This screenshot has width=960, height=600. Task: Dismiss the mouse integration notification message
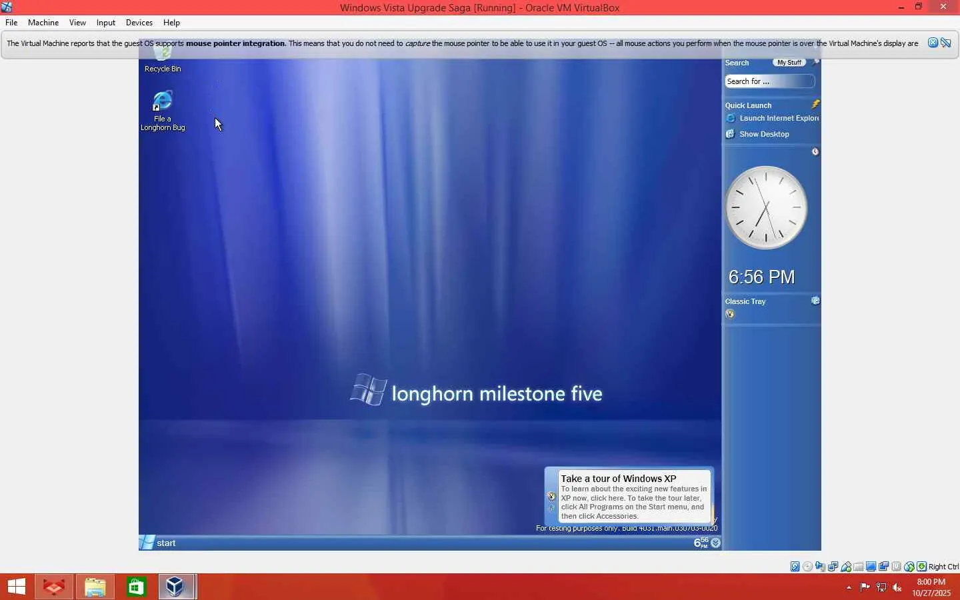tap(933, 43)
